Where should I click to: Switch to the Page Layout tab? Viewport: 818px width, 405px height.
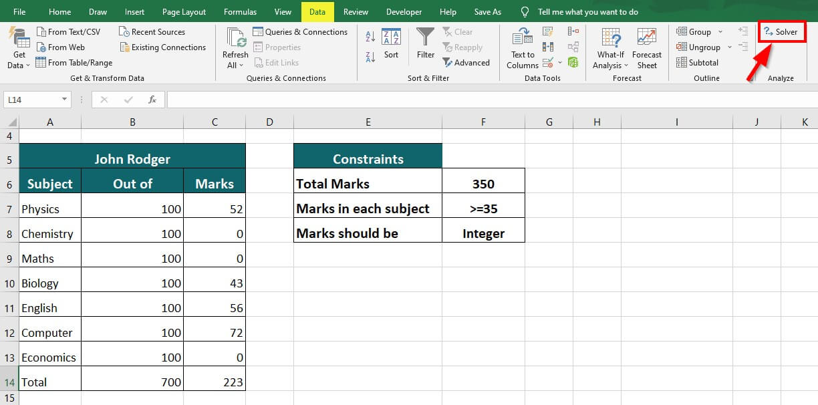pos(184,12)
